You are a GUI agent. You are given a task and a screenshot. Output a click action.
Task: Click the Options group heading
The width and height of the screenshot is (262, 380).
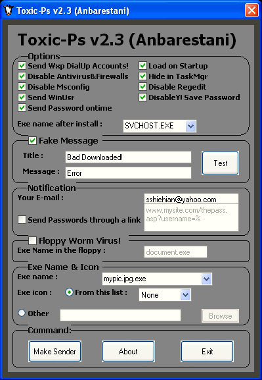tap(44, 56)
